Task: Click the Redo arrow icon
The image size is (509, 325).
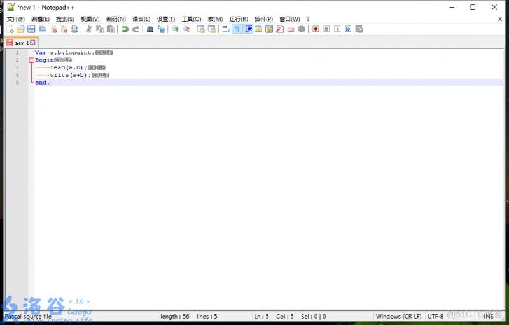Action: 136,29
